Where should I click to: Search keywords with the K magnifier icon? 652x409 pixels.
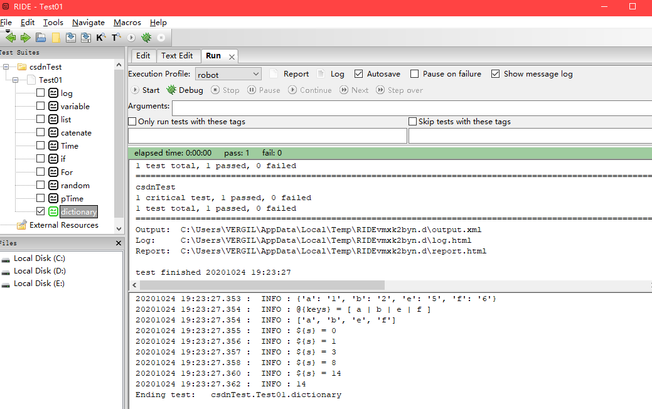pyautogui.click(x=100, y=38)
